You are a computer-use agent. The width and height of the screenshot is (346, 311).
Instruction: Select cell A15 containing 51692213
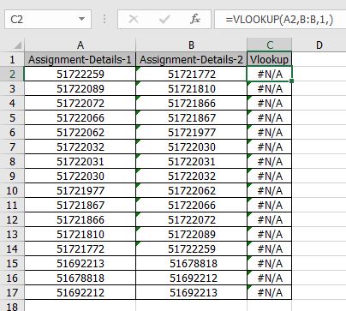coord(81,263)
